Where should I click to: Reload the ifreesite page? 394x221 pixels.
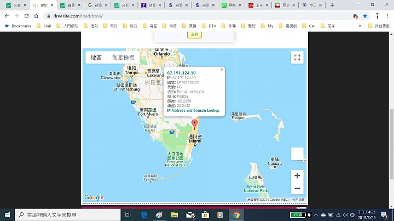pyautogui.click(x=26, y=16)
